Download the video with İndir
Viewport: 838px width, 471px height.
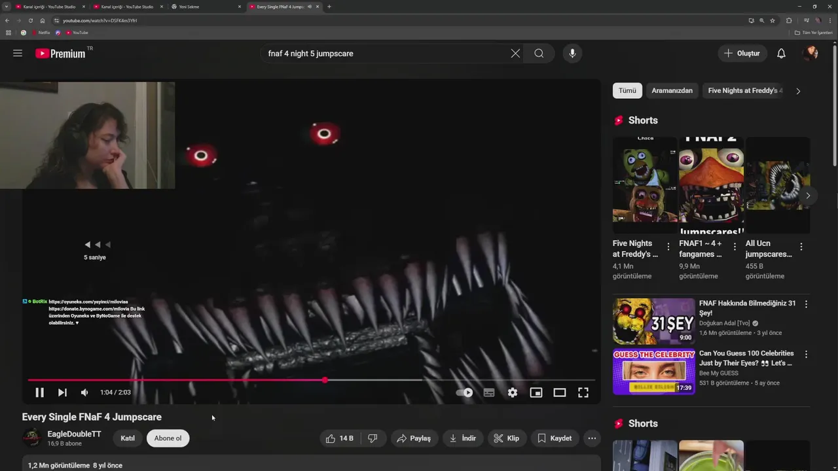pos(463,438)
